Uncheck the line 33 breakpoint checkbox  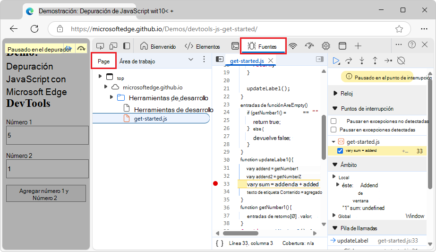coord(340,151)
